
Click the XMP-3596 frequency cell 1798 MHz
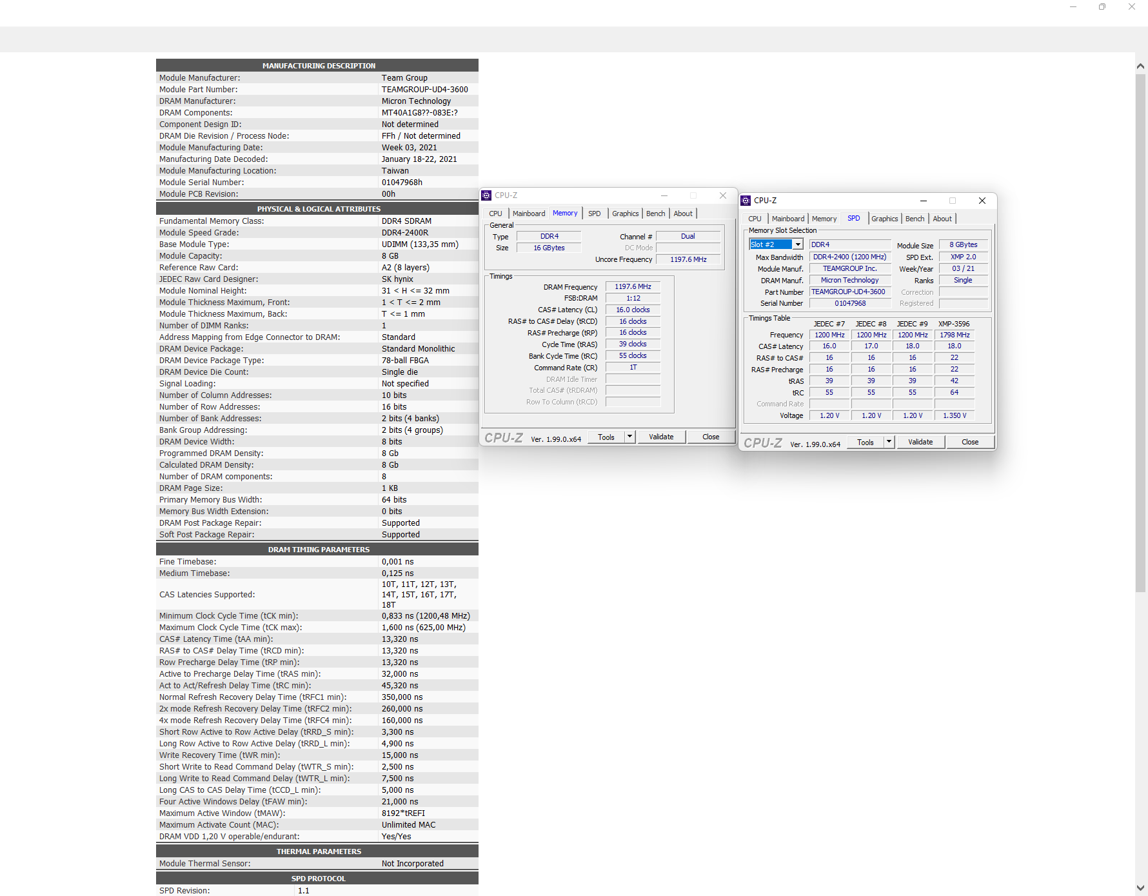[955, 335]
